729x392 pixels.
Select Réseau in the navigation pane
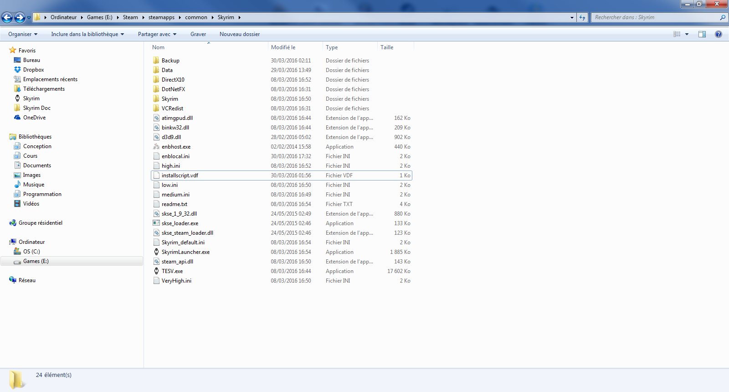[27, 280]
